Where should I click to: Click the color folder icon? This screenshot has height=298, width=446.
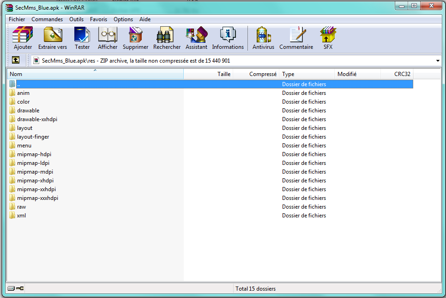point(12,102)
